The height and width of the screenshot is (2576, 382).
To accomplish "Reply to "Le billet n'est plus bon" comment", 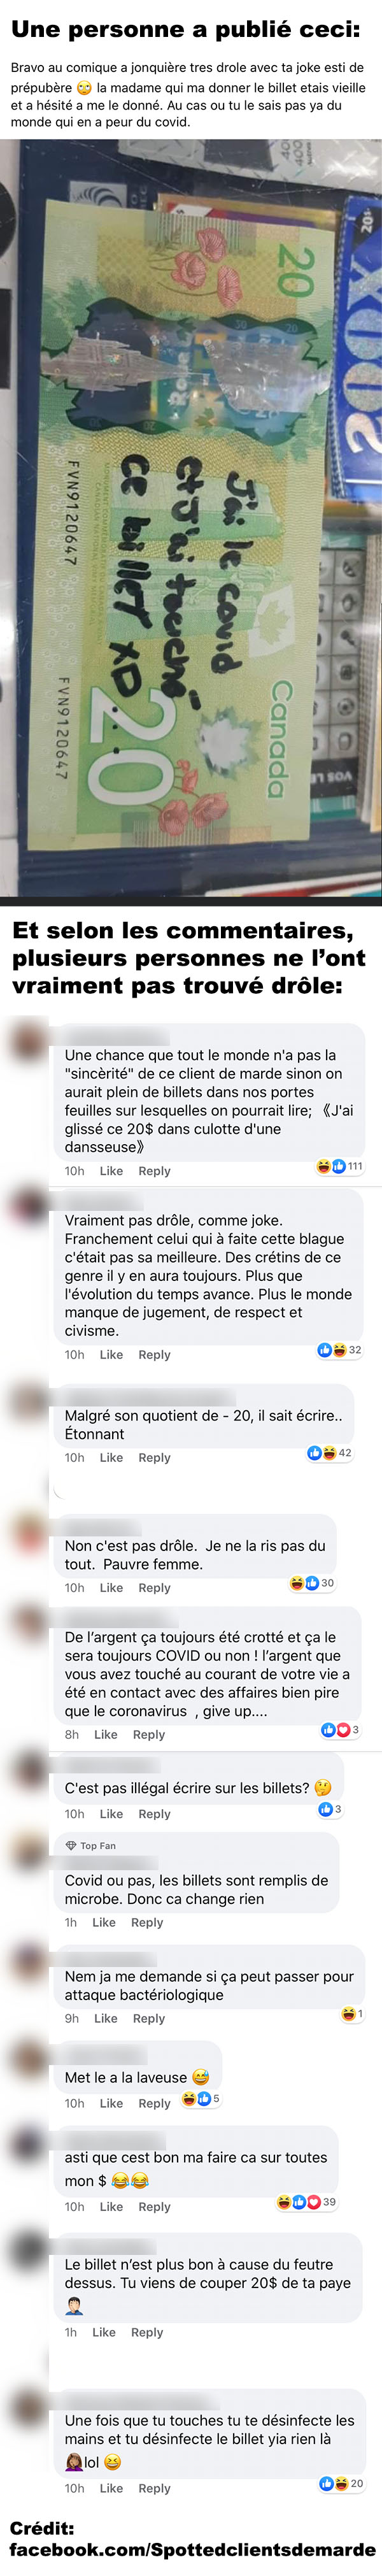I will 147,2332.
